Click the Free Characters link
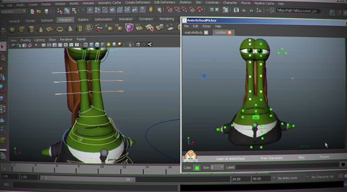347x192 pixels. pyautogui.click(x=271, y=158)
